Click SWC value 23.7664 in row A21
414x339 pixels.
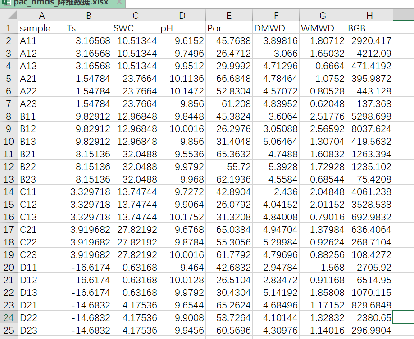click(x=136, y=78)
